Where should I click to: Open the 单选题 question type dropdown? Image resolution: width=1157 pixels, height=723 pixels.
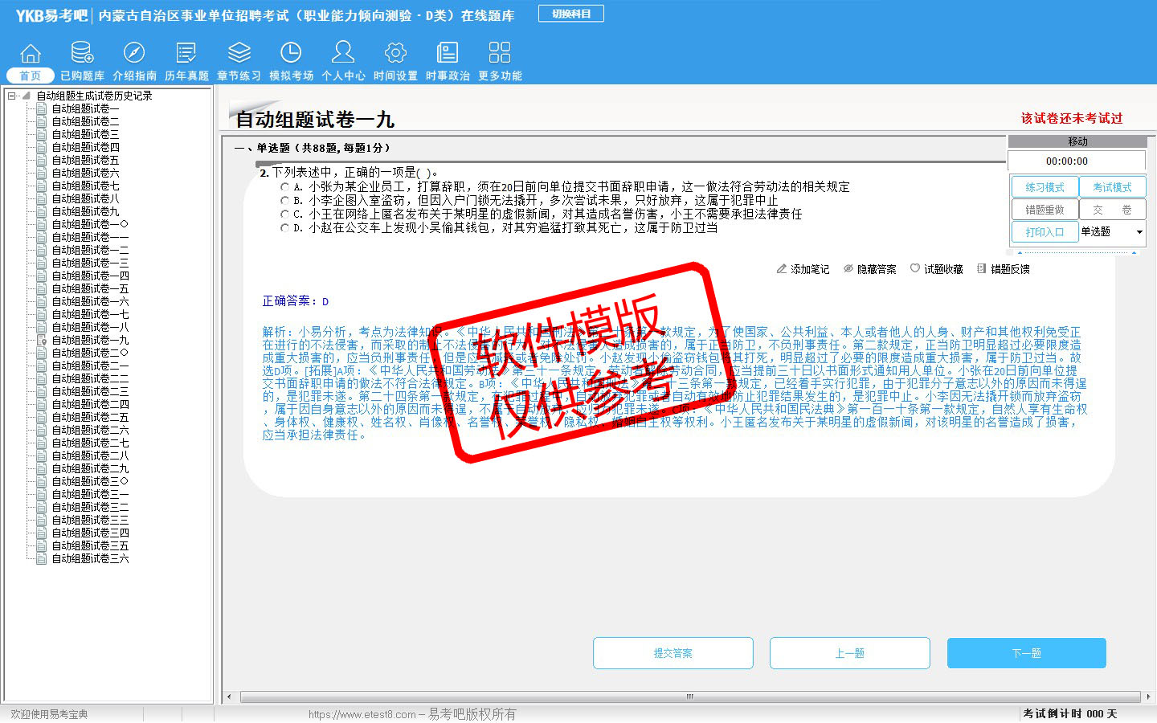(1139, 232)
